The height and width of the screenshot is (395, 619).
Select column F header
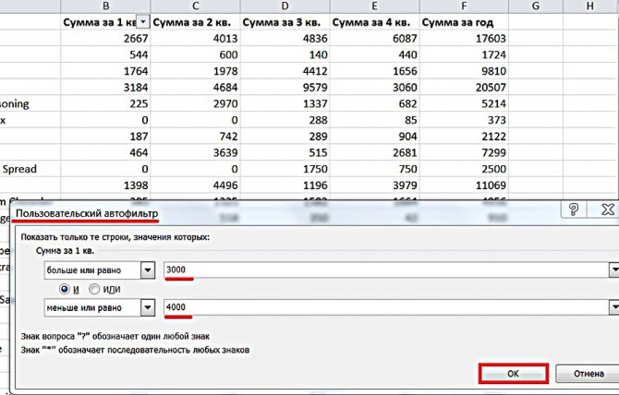coord(464,6)
